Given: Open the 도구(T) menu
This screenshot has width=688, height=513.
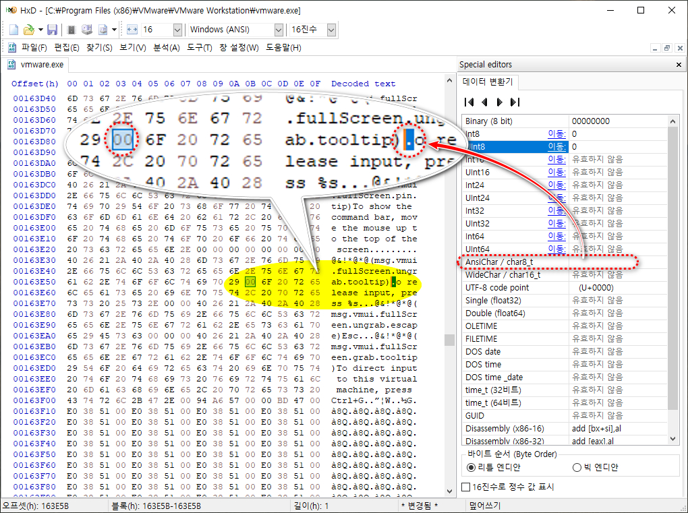Looking at the screenshot, I should pyautogui.click(x=200, y=47).
